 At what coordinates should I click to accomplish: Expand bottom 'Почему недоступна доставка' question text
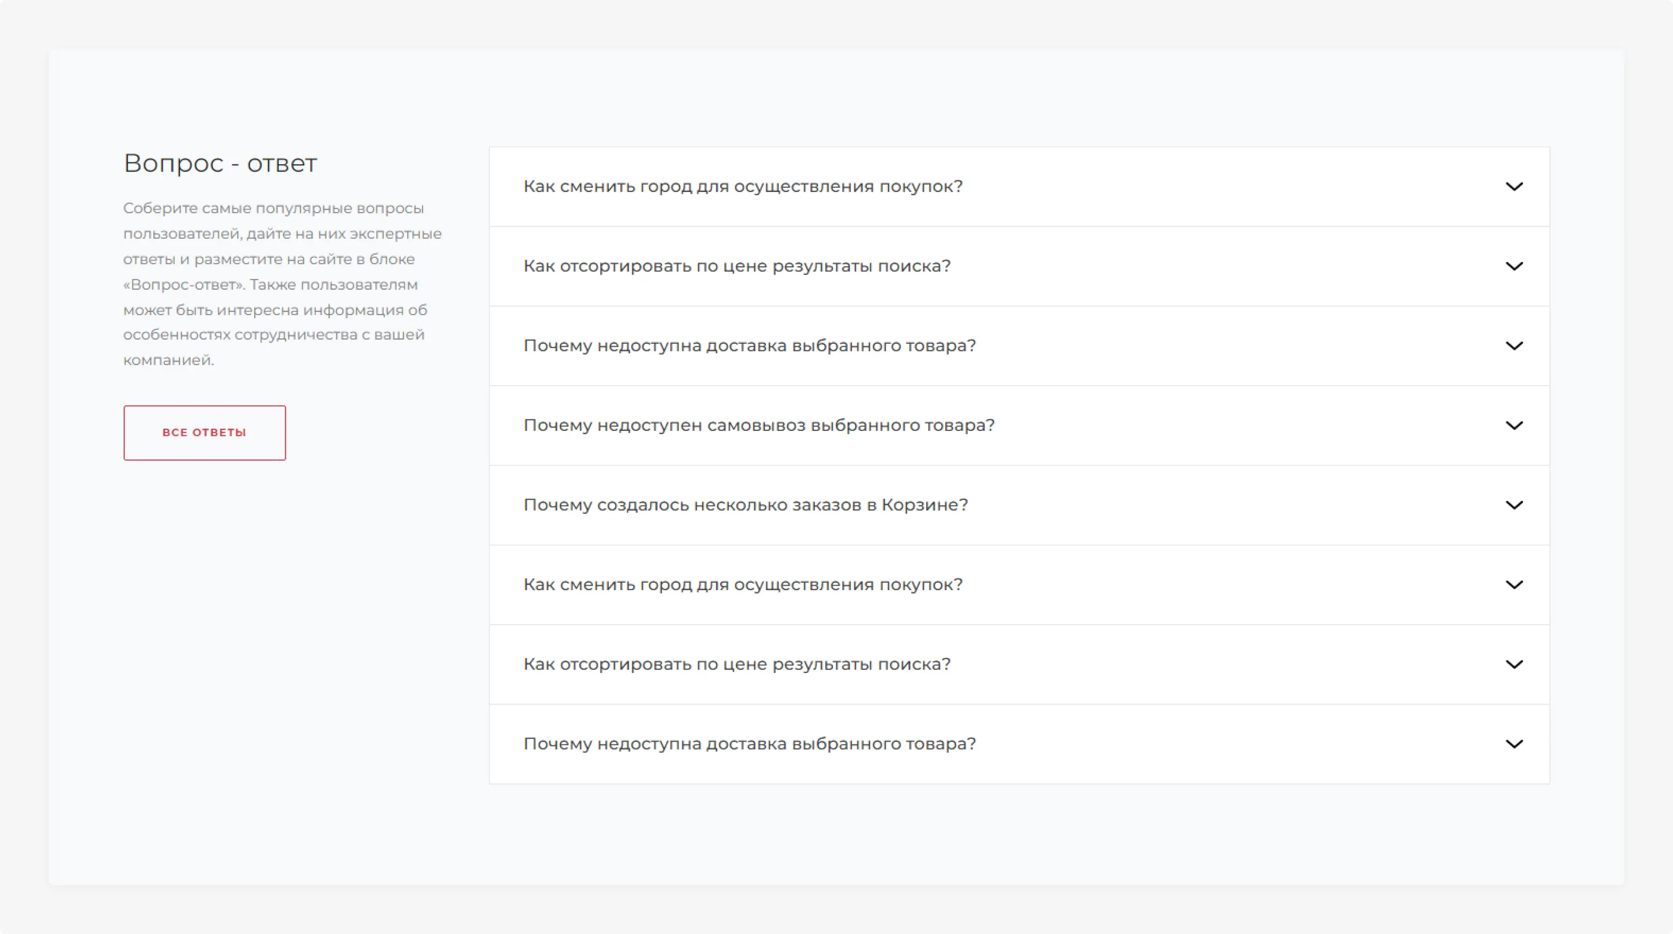[750, 743]
